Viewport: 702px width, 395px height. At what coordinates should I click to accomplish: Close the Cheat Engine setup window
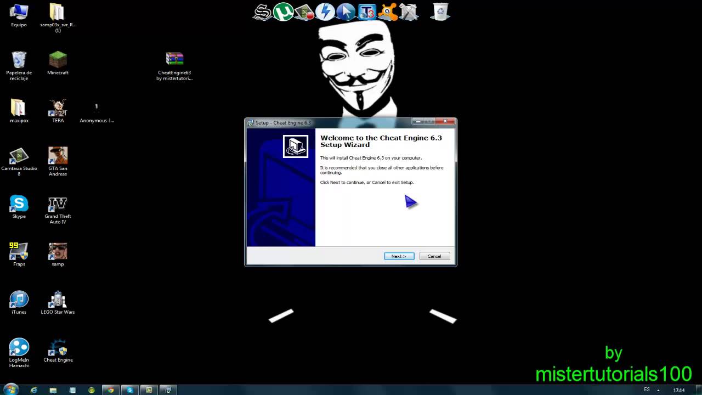click(445, 121)
